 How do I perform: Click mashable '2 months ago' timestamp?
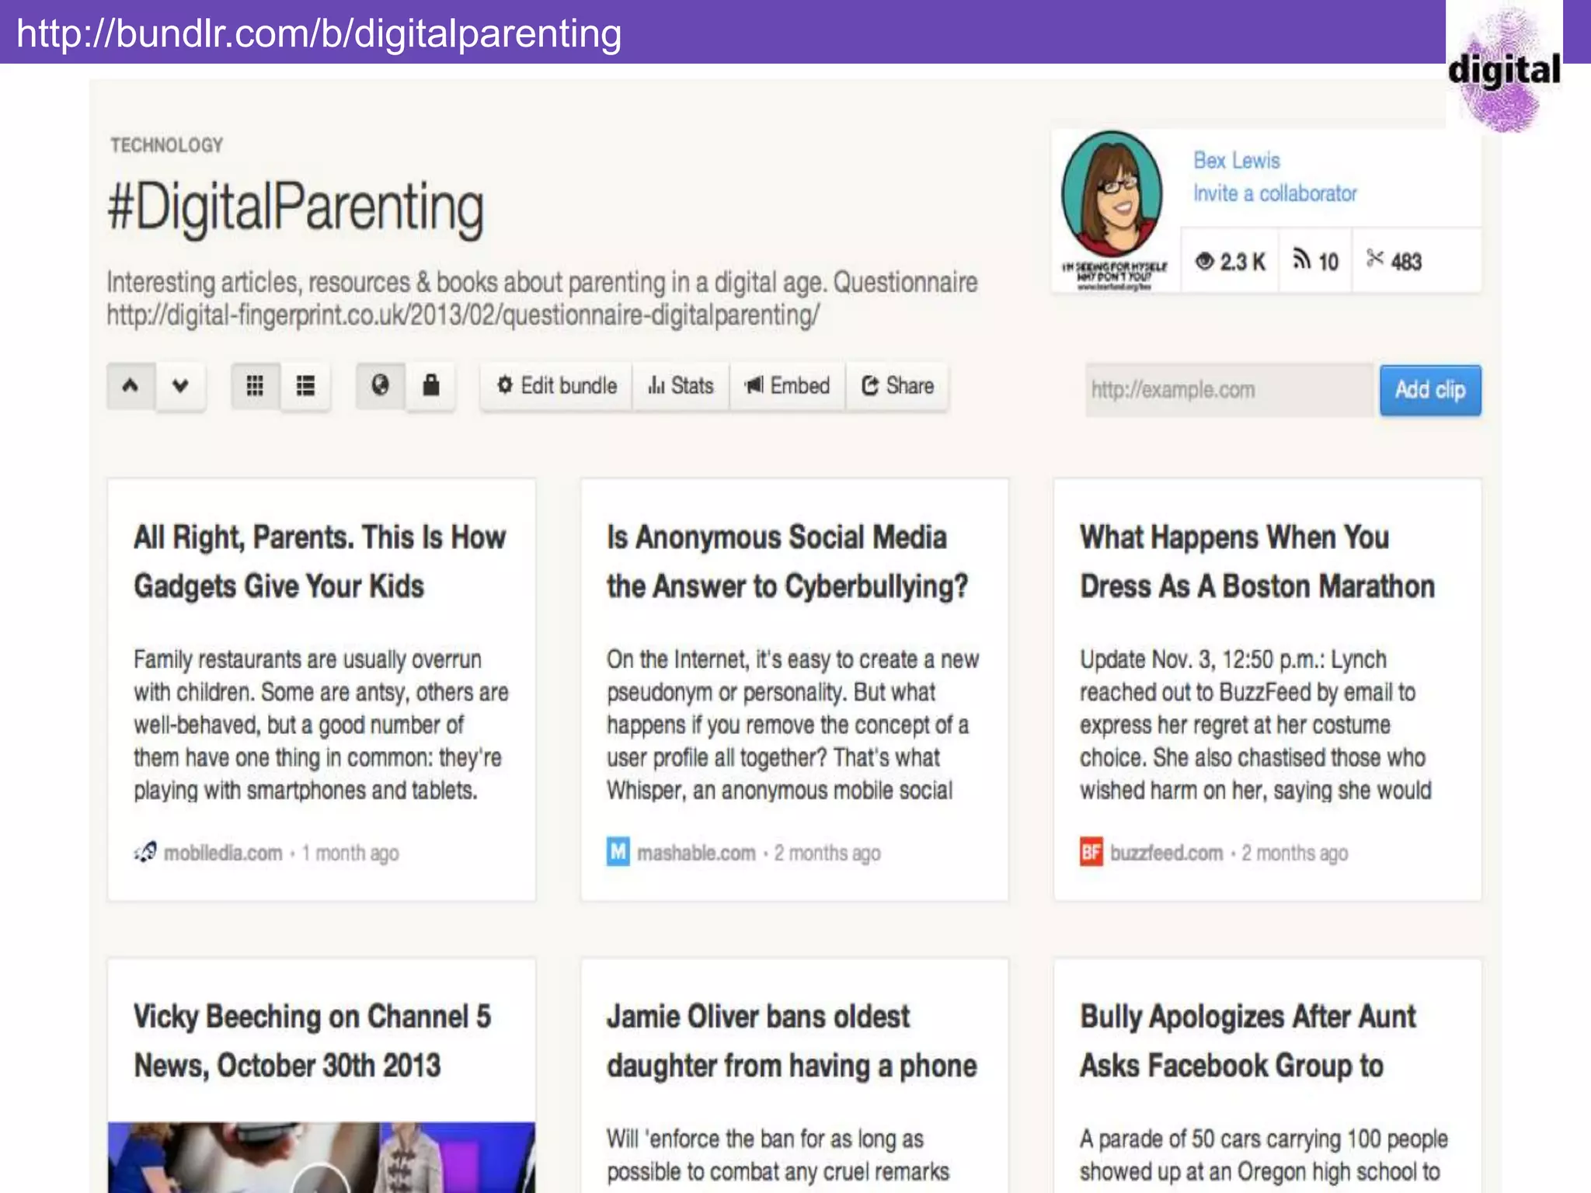[x=827, y=853]
